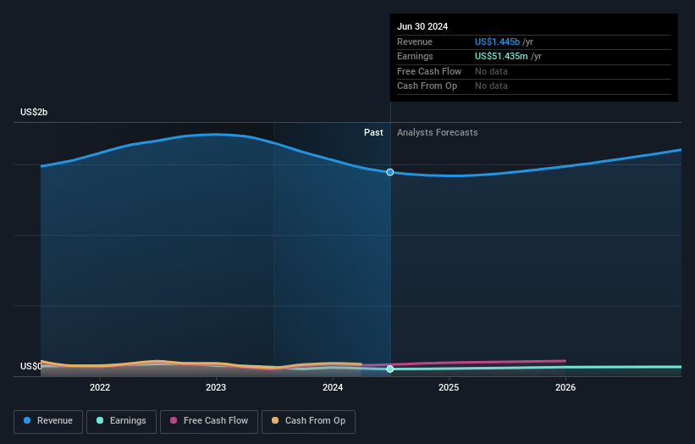Click the 2024 x-axis label
695x444 pixels.
point(333,387)
